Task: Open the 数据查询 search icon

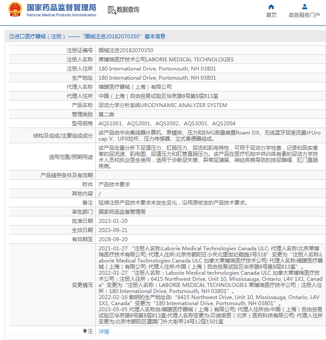Action: tap(112, 10)
